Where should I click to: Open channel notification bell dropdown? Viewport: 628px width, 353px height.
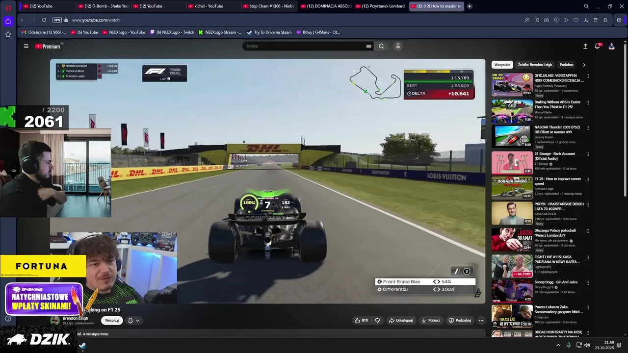click(133, 320)
